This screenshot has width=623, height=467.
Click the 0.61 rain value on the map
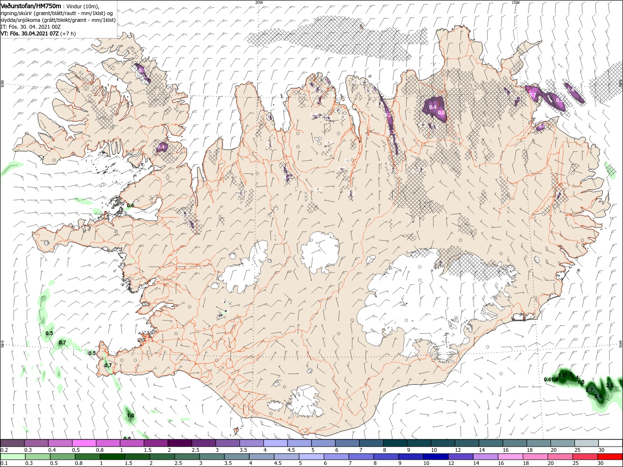click(549, 379)
